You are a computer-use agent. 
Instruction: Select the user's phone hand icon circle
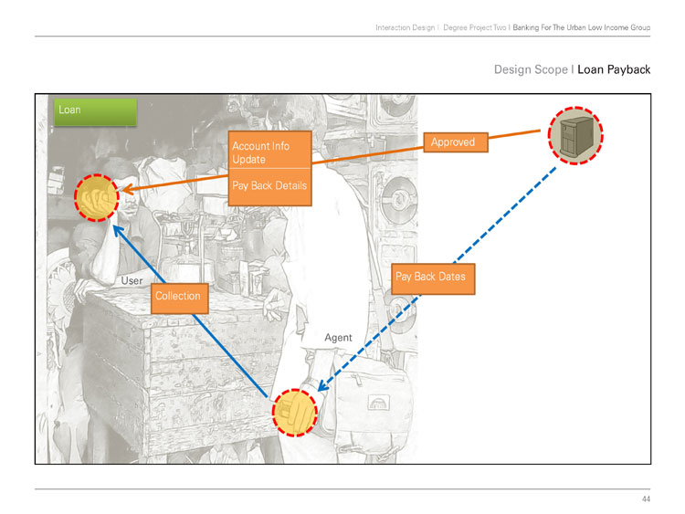pos(97,197)
